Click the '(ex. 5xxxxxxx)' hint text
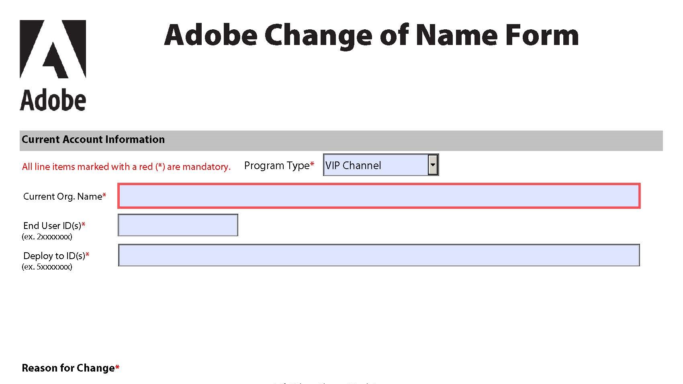This screenshot has width=683, height=384. [x=47, y=267]
